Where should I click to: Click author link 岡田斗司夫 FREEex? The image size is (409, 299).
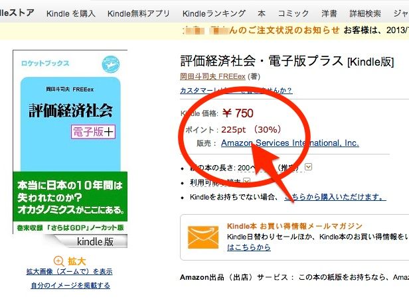212,76
